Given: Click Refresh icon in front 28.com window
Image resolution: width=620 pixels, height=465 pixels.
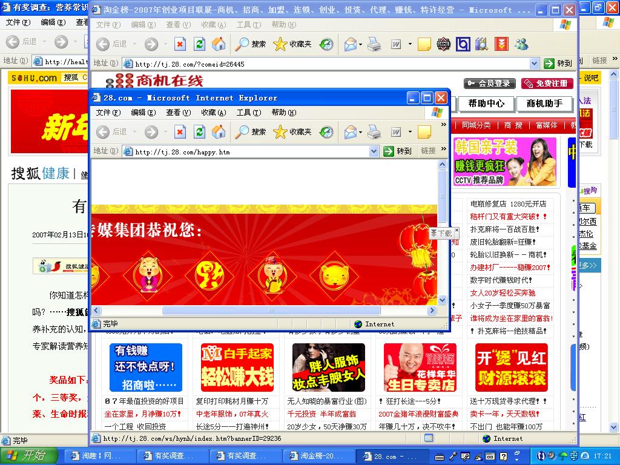Looking at the screenshot, I should tap(200, 131).
